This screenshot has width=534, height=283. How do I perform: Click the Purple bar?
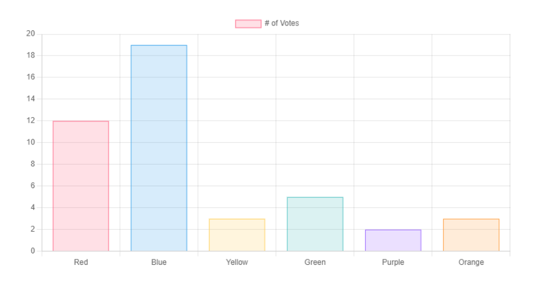(393, 240)
